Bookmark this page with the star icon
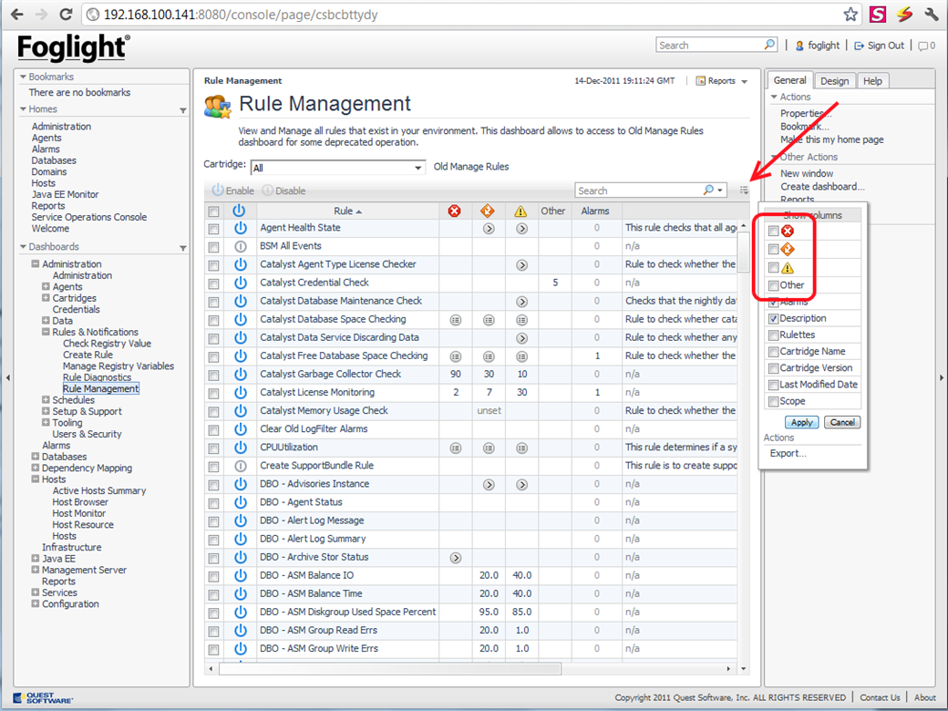Viewport: 948px width, 711px height. (x=850, y=15)
